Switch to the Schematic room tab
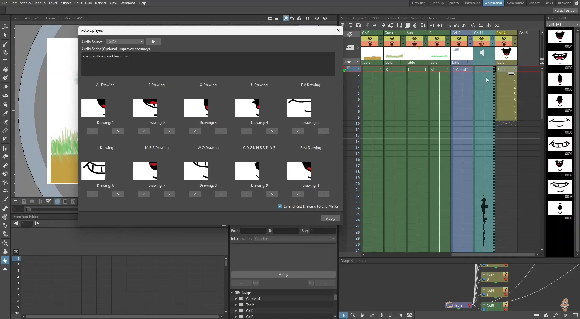Screen dimensions: 580x319 [x=515, y=3]
